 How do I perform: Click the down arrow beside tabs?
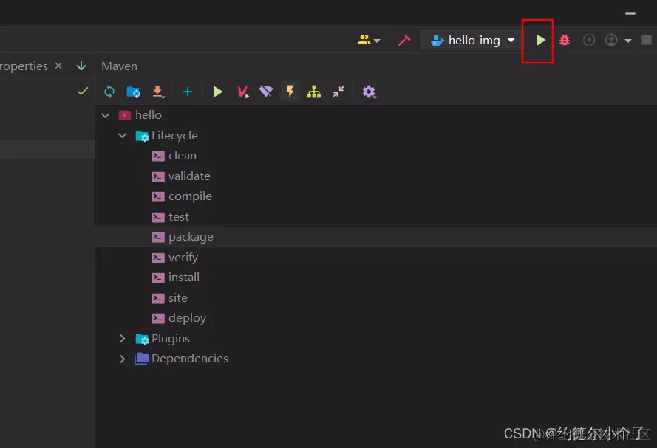(81, 66)
